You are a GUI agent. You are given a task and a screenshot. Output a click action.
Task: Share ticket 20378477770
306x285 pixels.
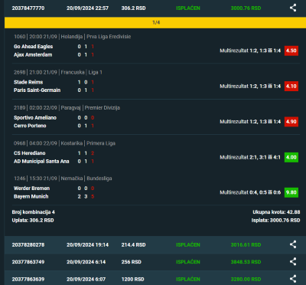coord(293,8)
